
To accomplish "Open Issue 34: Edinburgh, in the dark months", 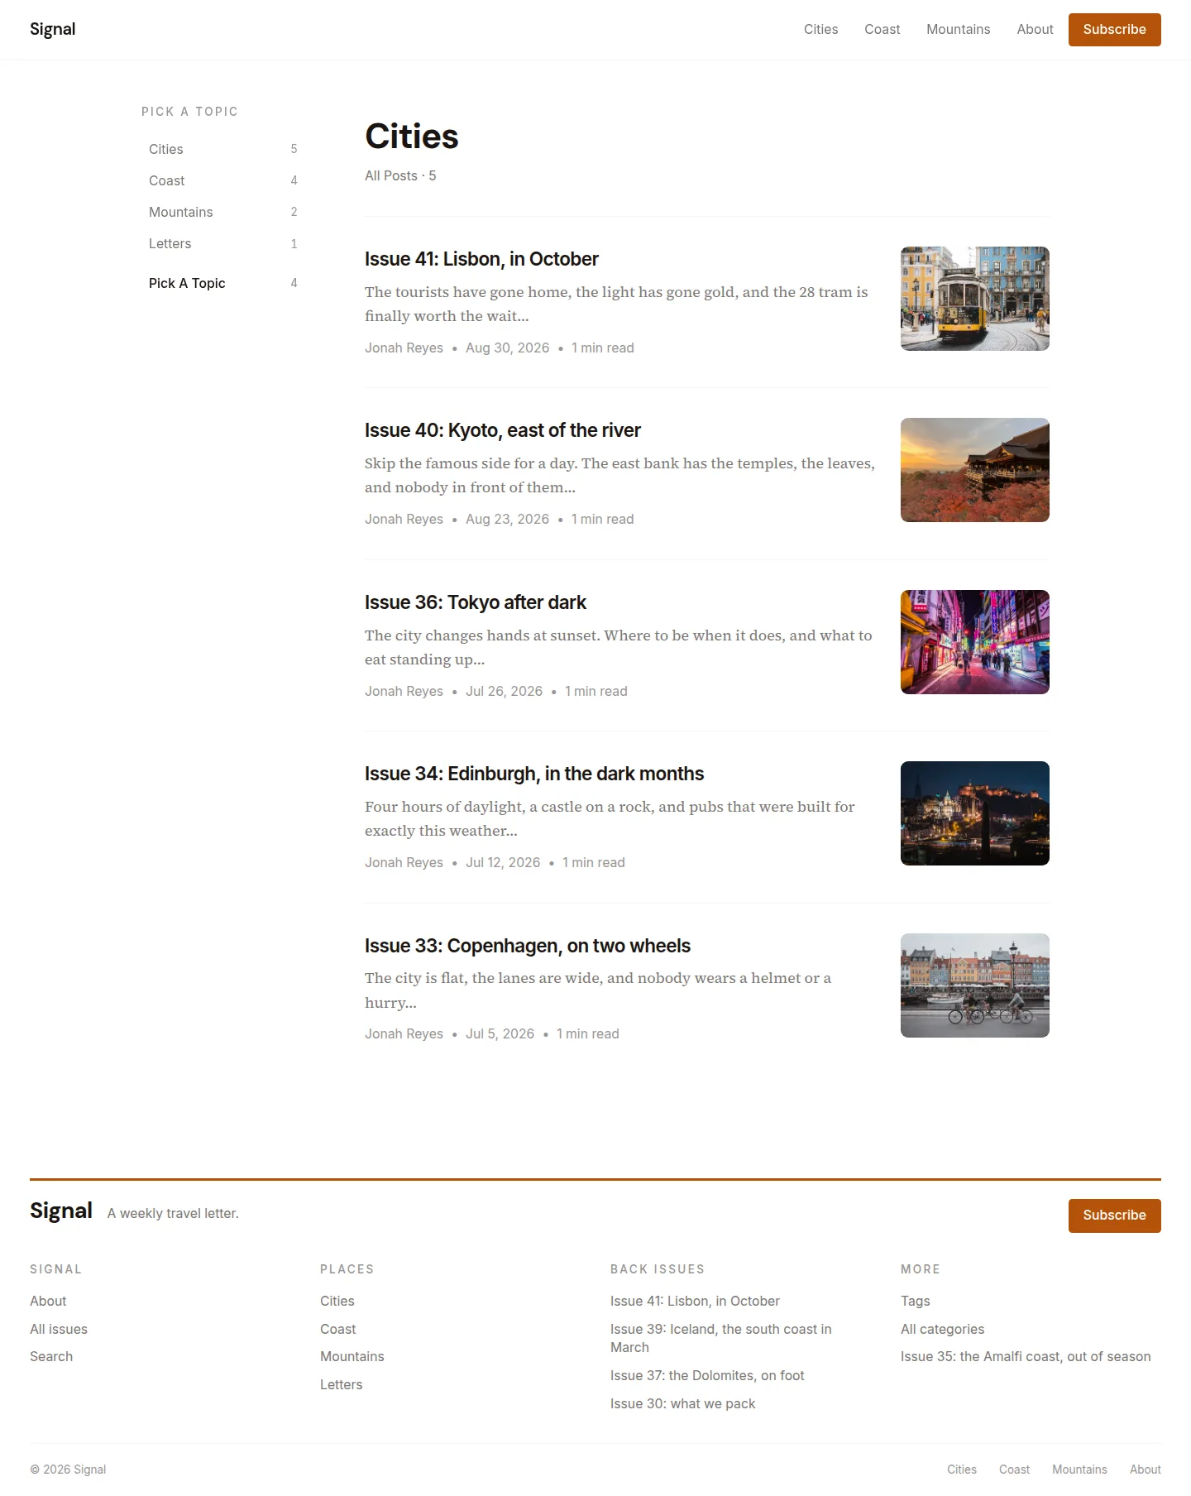I will (534, 774).
